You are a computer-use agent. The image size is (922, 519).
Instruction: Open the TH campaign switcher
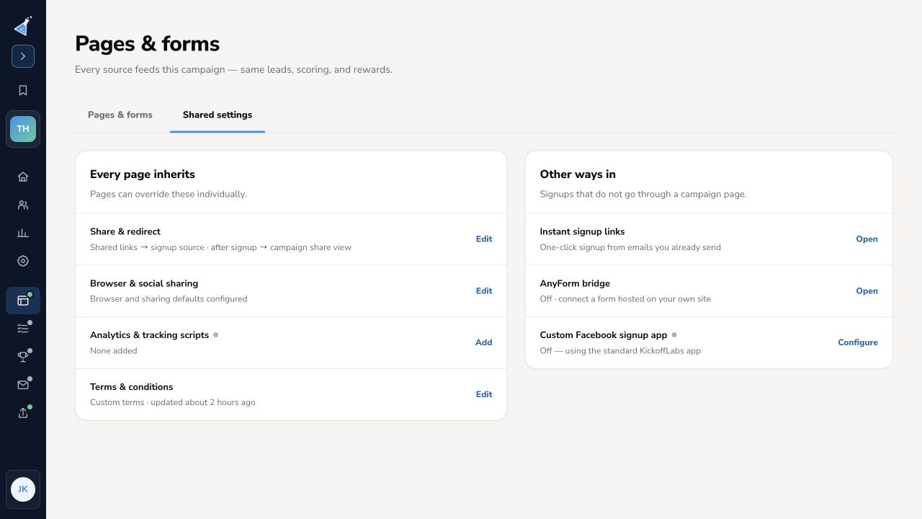coord(23,129)
